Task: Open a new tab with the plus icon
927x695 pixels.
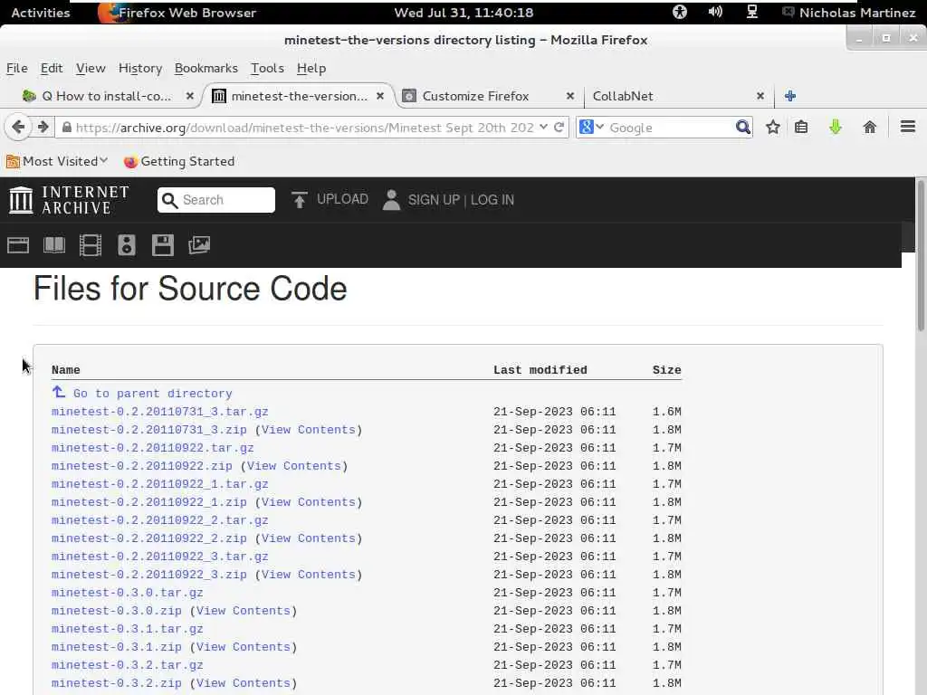Action: click(790, 96)
